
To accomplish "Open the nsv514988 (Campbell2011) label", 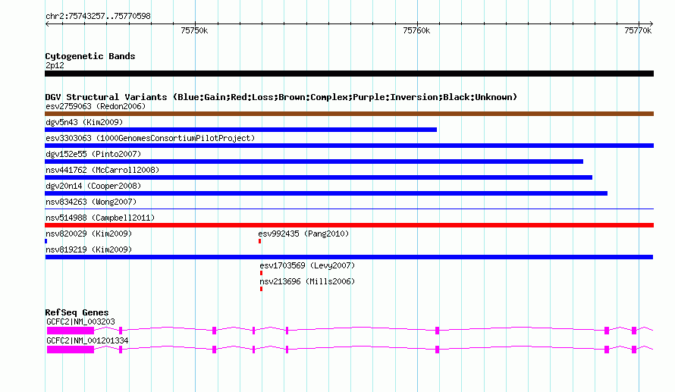I will pos(100,218).
